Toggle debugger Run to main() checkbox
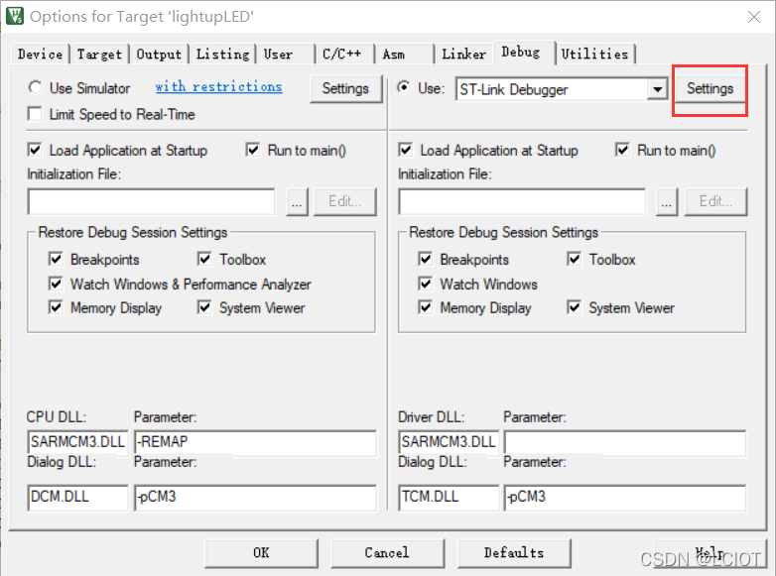The height and width of the screenshot is (576, 776). coord(622,150)
